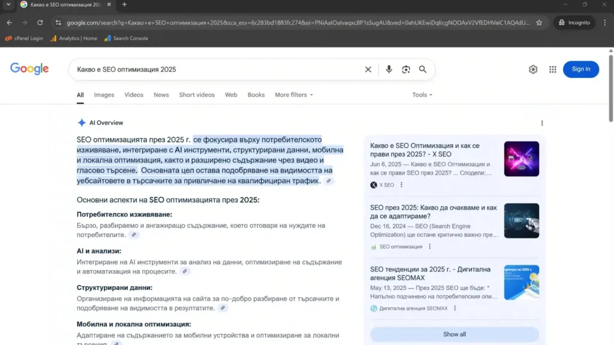Click the X SEO source name

click(387, 185)
